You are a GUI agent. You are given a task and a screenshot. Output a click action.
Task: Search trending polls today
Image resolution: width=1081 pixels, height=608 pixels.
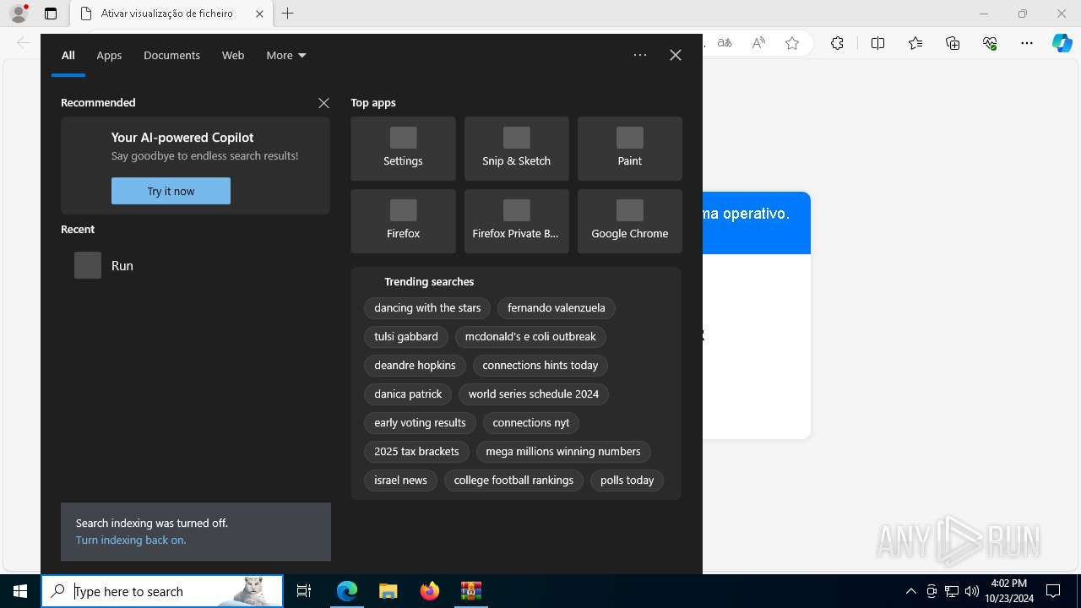point(627,480)
